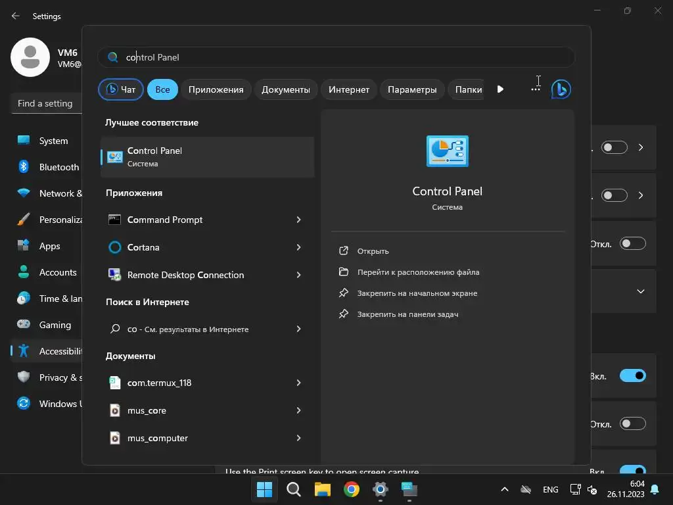
Task: Click the more options ellipsis in search
Action: coord(535,89)
